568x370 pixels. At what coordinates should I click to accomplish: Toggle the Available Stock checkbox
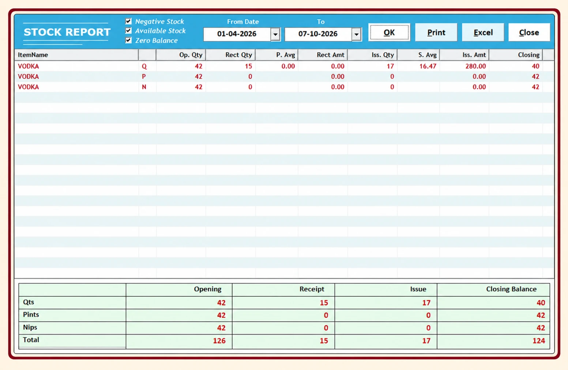(128, 31)
